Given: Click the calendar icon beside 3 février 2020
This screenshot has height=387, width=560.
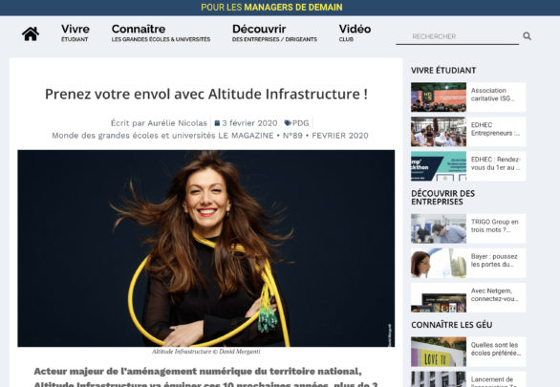Looking at the screenshot, I should coord(217,123).
